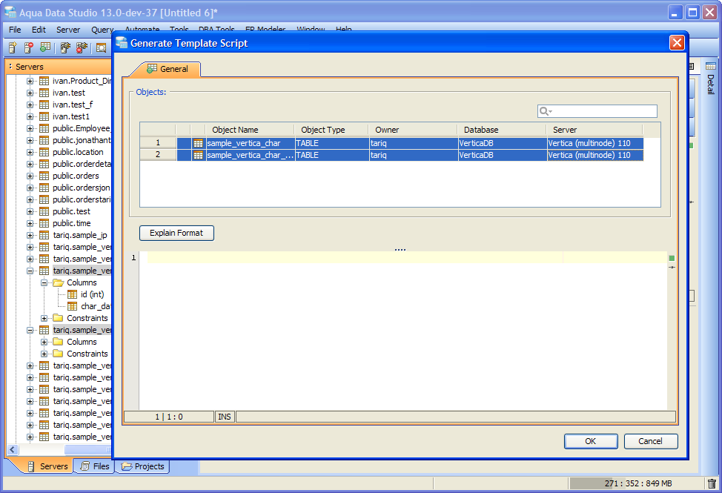Expand the ivan.test1 tree node
This screenshot has height=493, width=722.
[x=30, y=117]
